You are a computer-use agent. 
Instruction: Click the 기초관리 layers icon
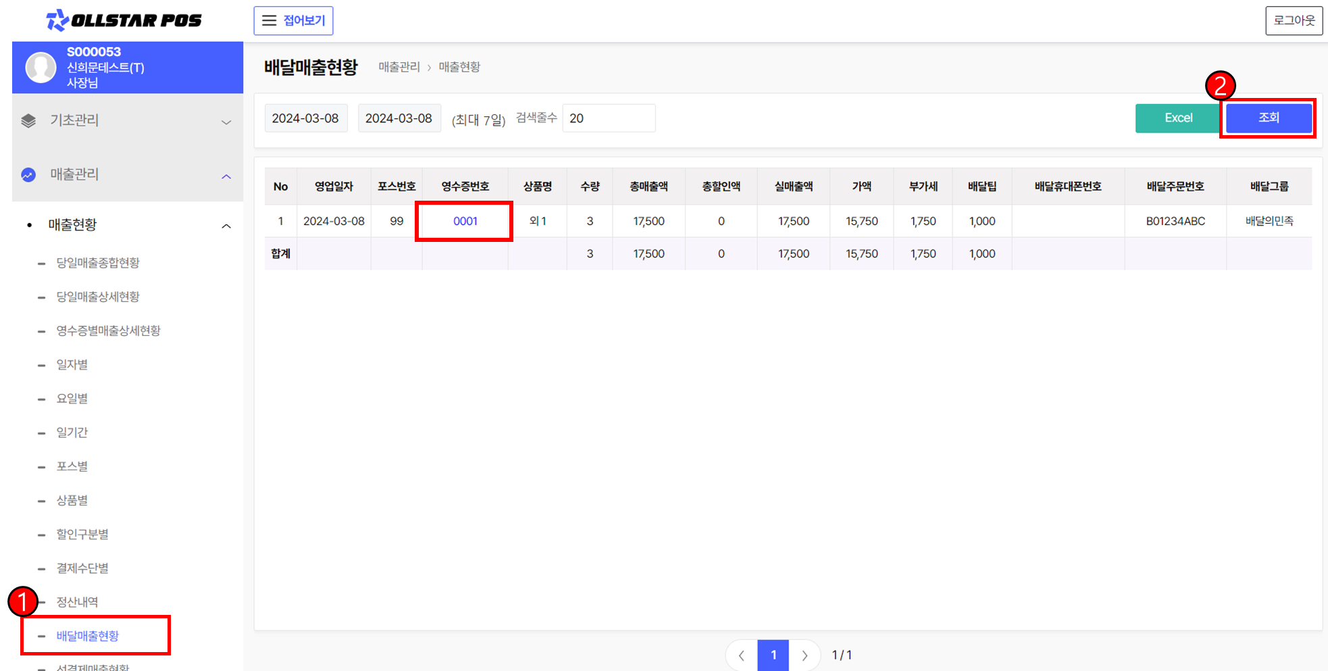tap(28, 121)
